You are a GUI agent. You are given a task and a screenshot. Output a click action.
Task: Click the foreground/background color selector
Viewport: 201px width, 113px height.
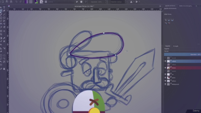pos(36,2)
